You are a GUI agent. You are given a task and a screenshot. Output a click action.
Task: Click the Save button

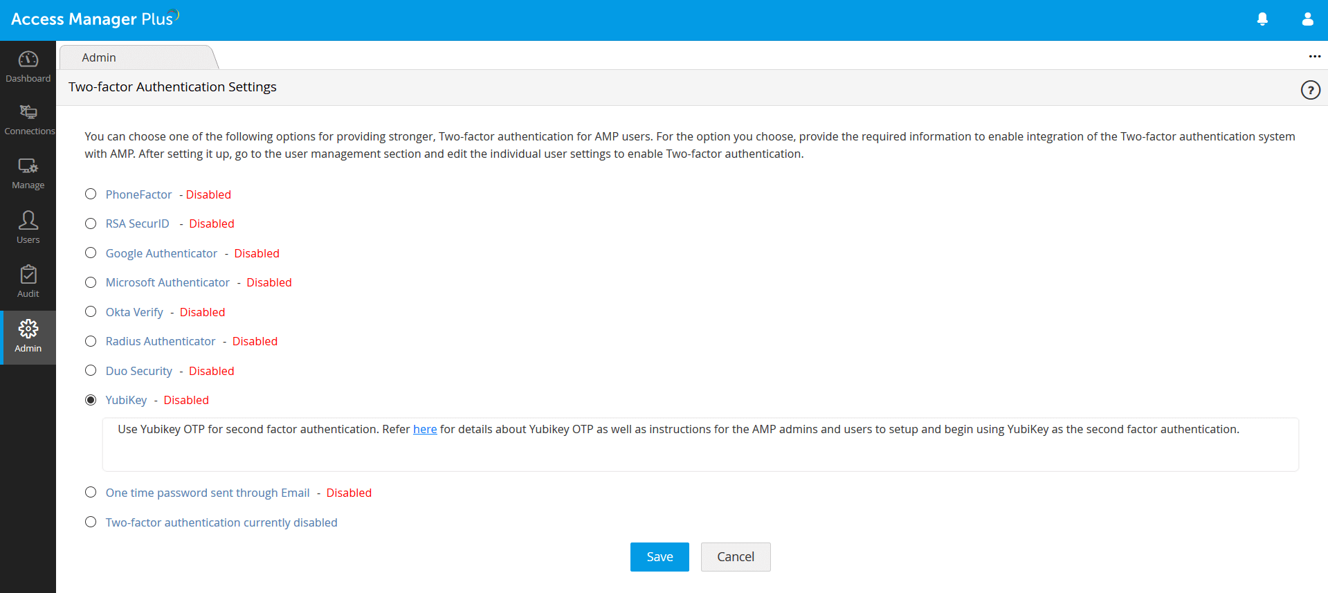[660, 557]
